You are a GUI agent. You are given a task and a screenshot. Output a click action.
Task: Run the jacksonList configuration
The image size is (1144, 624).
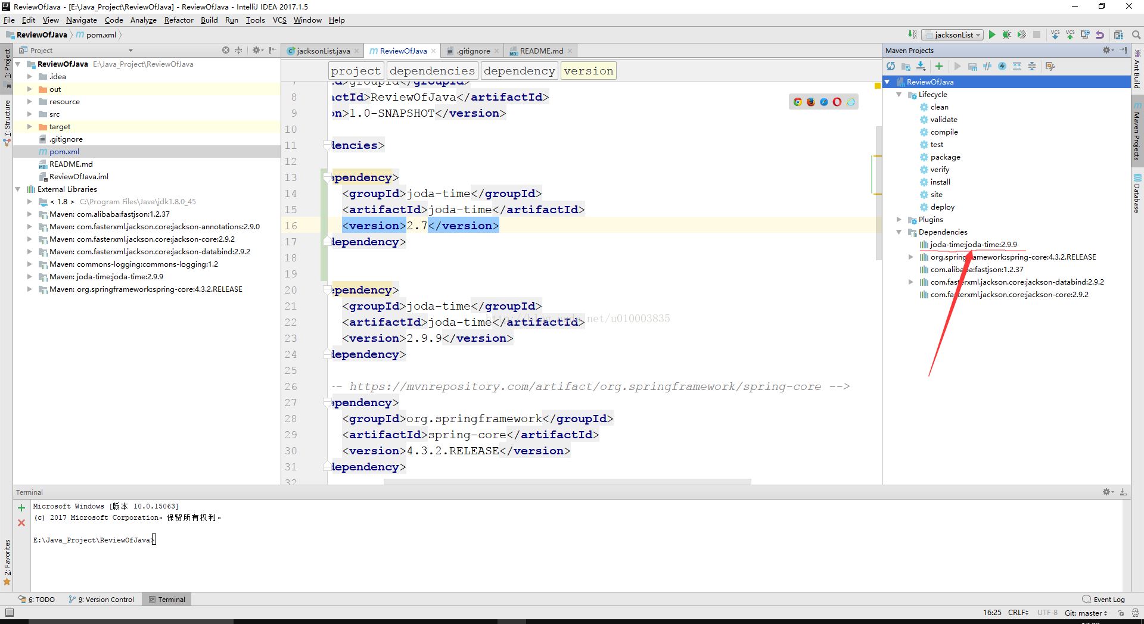992,35
